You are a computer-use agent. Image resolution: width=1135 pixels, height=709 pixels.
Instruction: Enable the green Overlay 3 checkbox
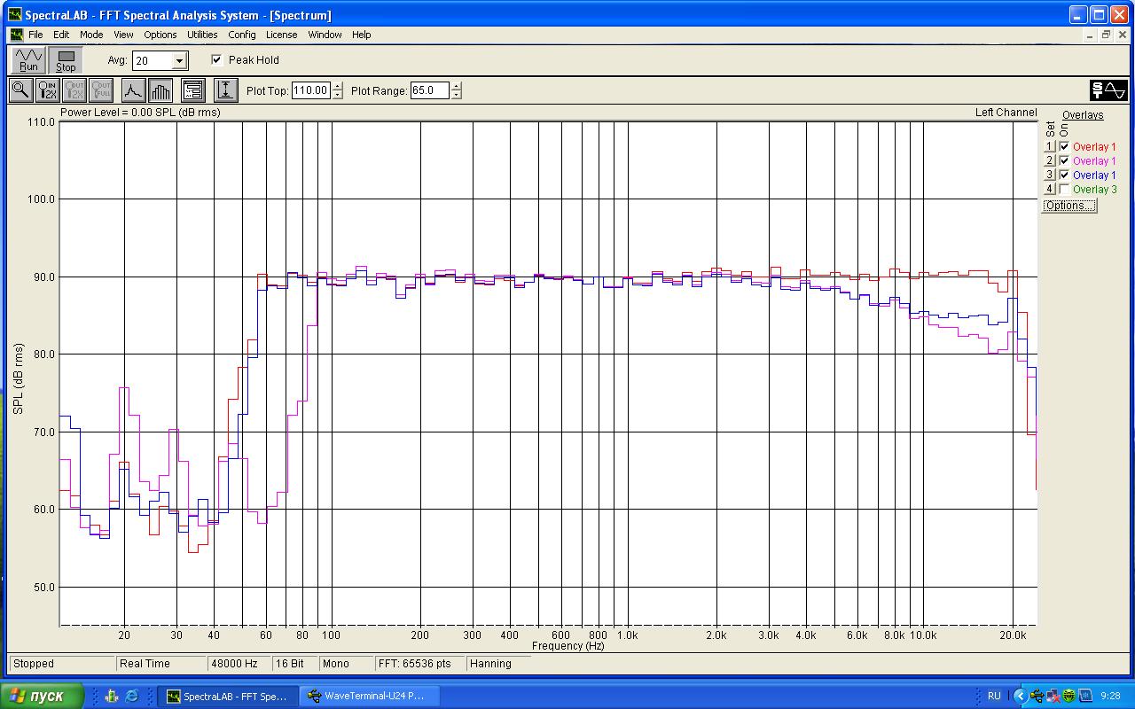click(1064, 189)
